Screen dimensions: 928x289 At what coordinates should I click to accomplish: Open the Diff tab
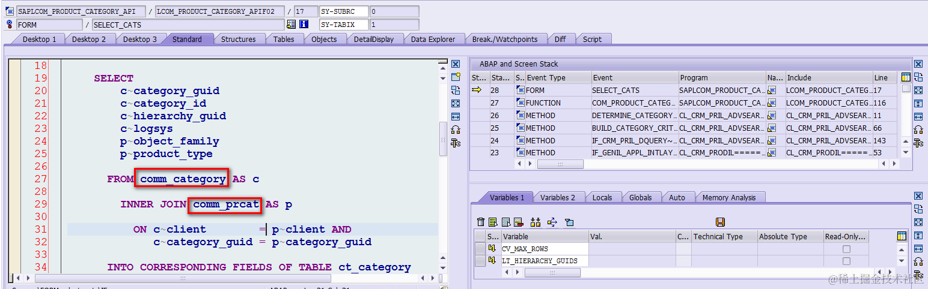click(560, 39)
